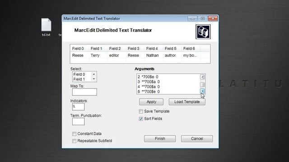Click the Load Template button
Screen dimensions: 289x162
pyautogui.click(x=187, y=102)
